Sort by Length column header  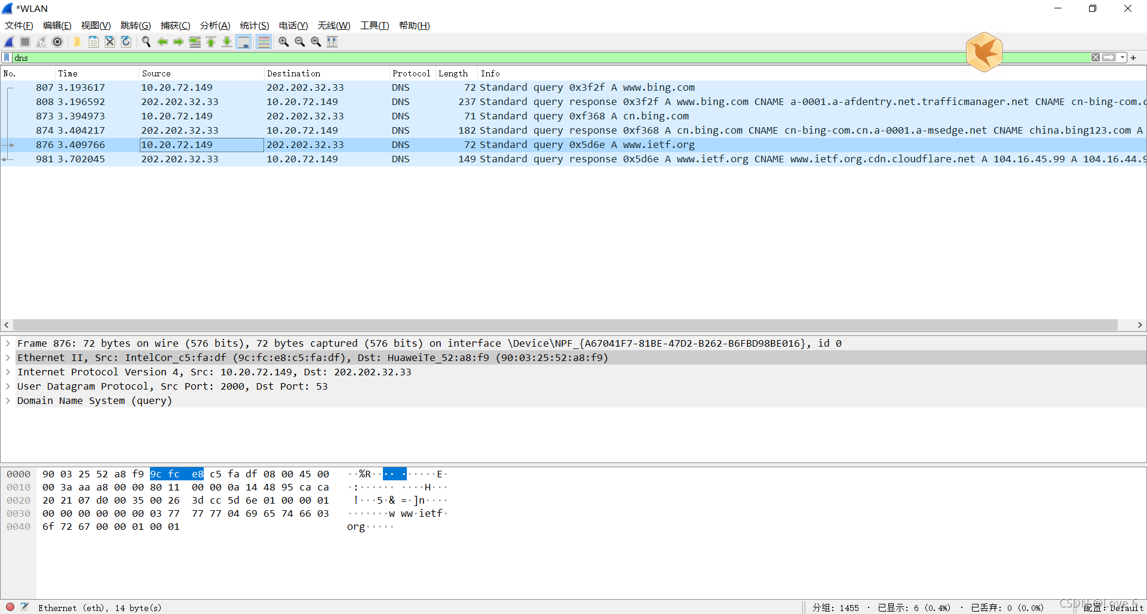pyautogui.click(x=456, y=73)
